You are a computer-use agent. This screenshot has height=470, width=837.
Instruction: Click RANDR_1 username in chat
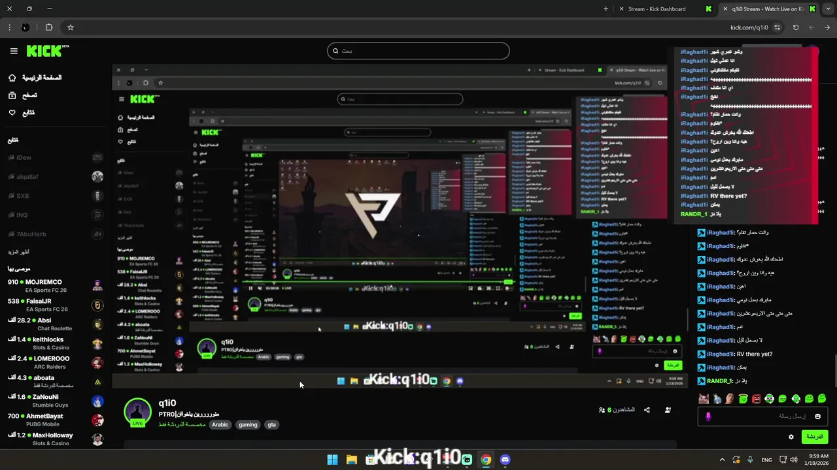(x=720, y=381)
